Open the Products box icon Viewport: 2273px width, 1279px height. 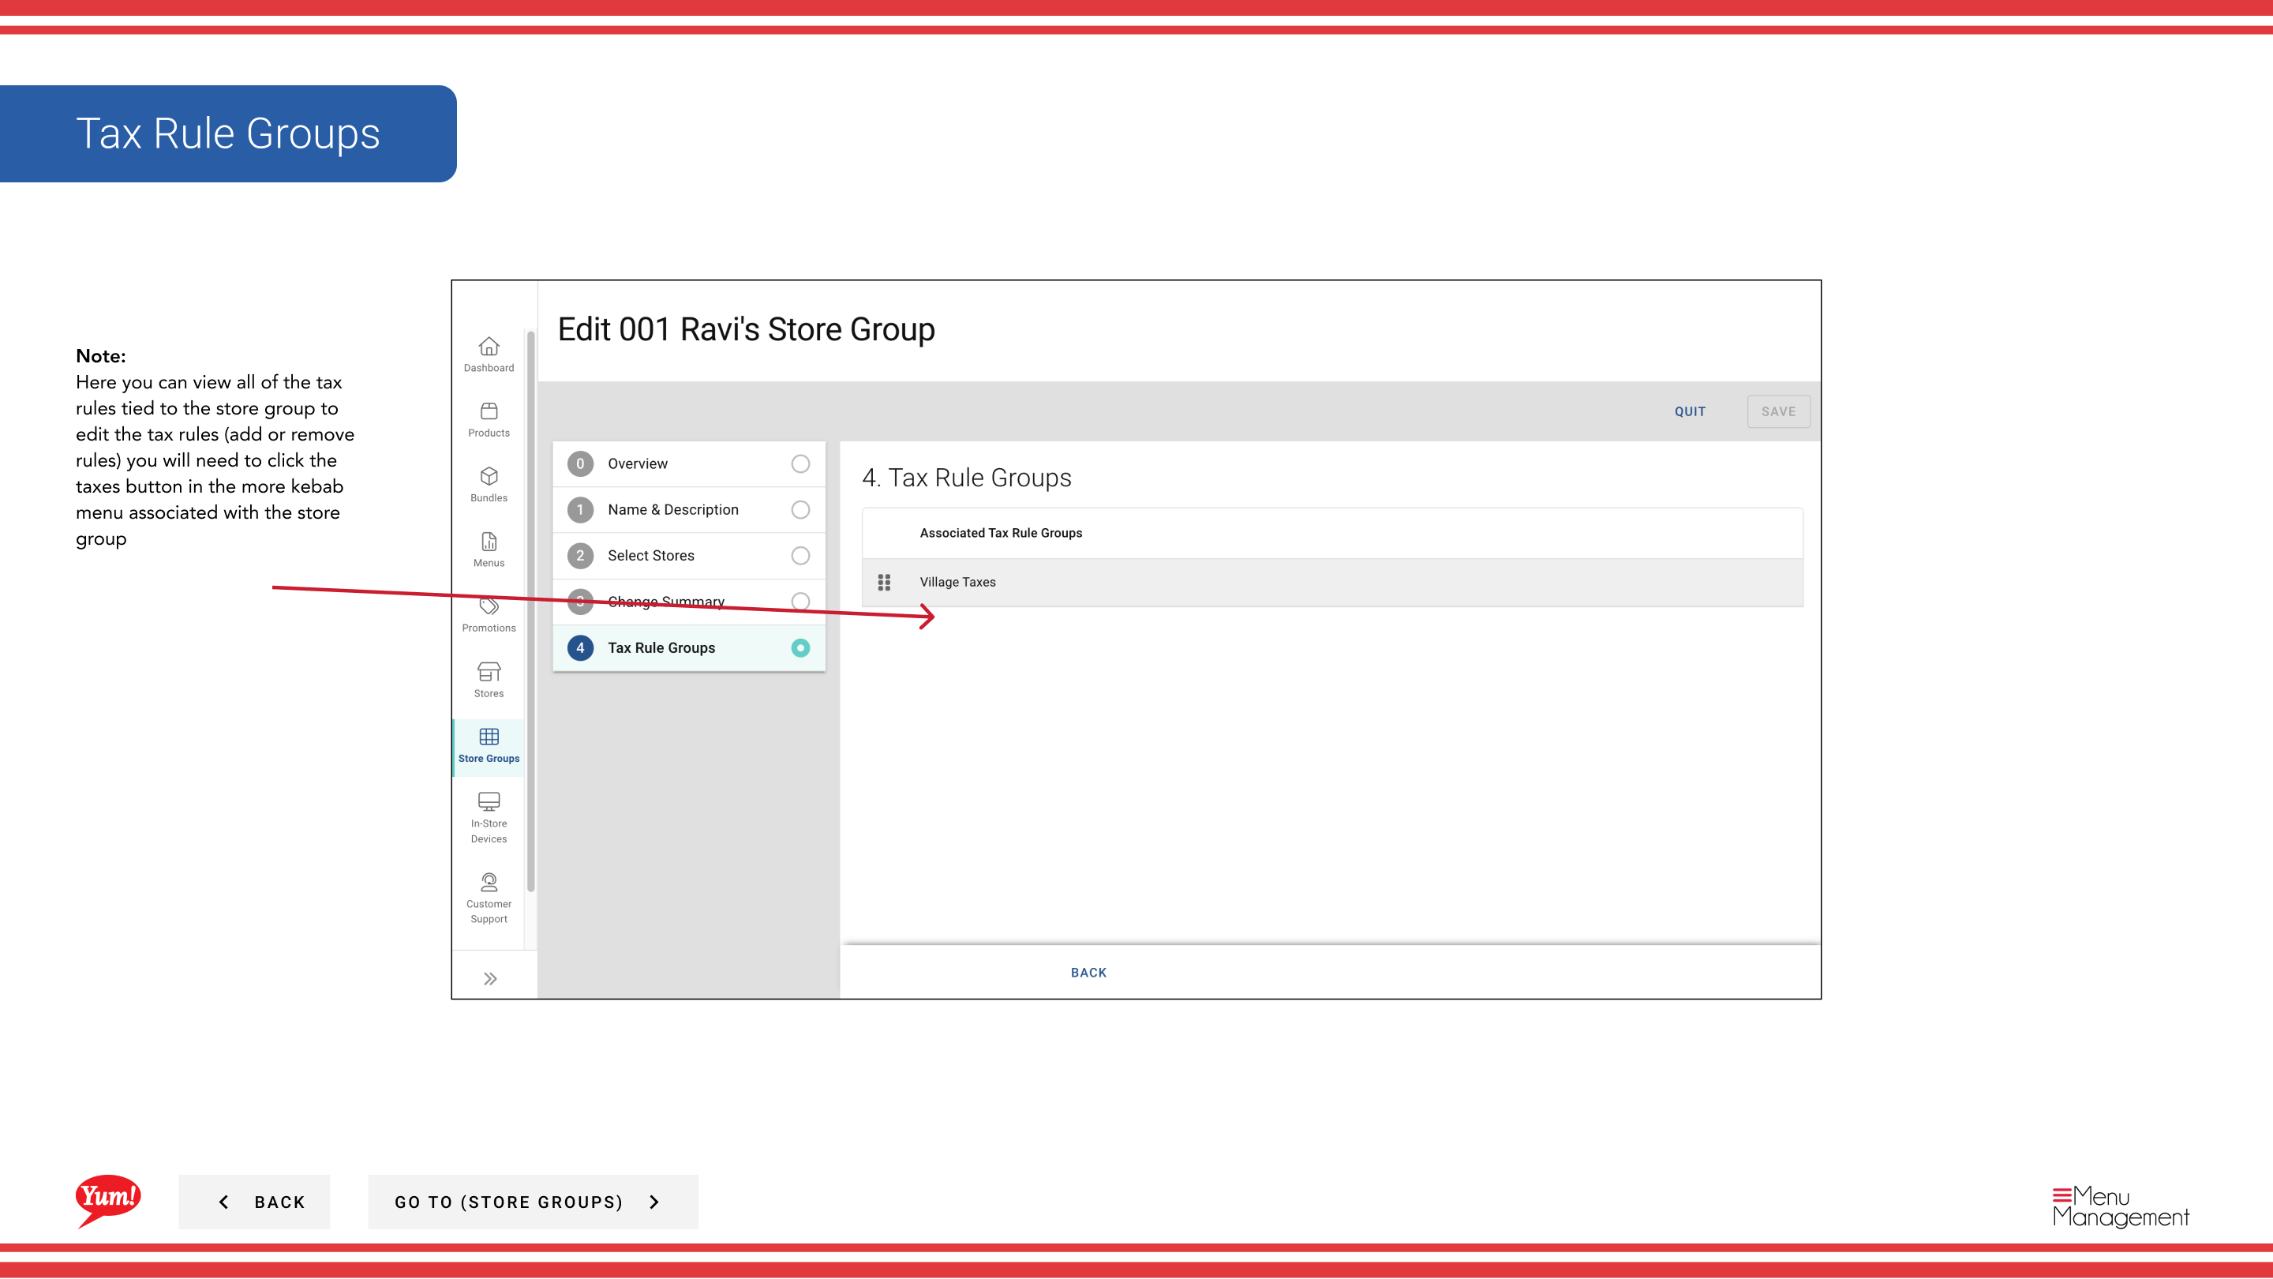pyautogui.click(x=489, y=411)
